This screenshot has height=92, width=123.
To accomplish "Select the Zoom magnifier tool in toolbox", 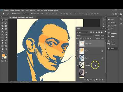I will tap(6, 49).
